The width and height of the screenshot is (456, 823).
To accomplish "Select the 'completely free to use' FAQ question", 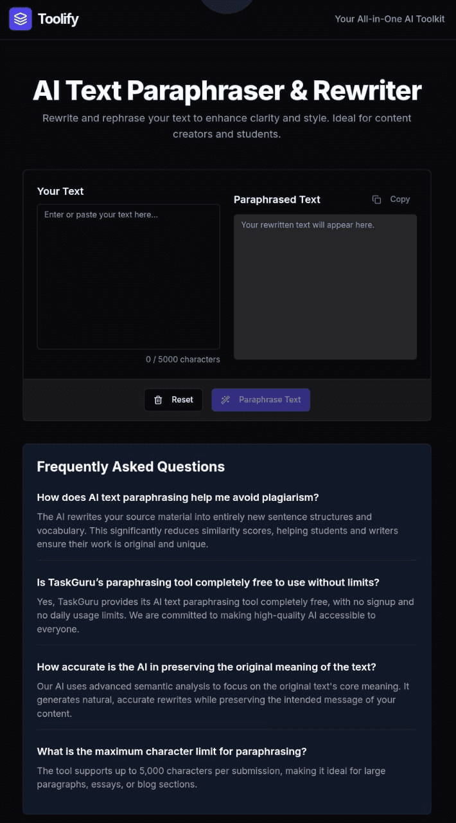I will coord(208,583).
